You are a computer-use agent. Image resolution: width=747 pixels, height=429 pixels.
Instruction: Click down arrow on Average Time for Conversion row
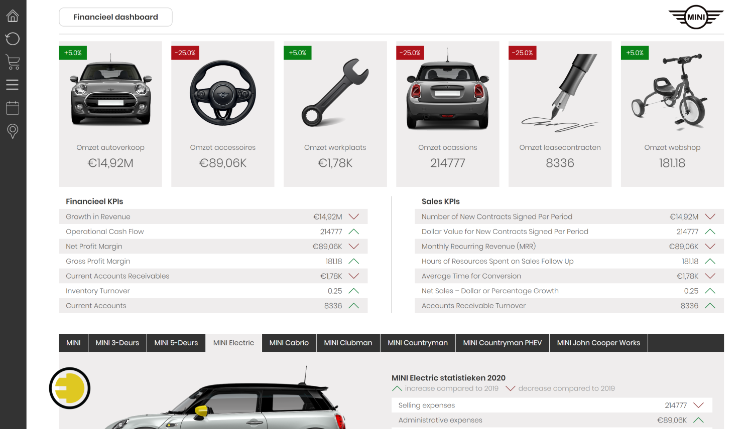click(x=710, y=276)
